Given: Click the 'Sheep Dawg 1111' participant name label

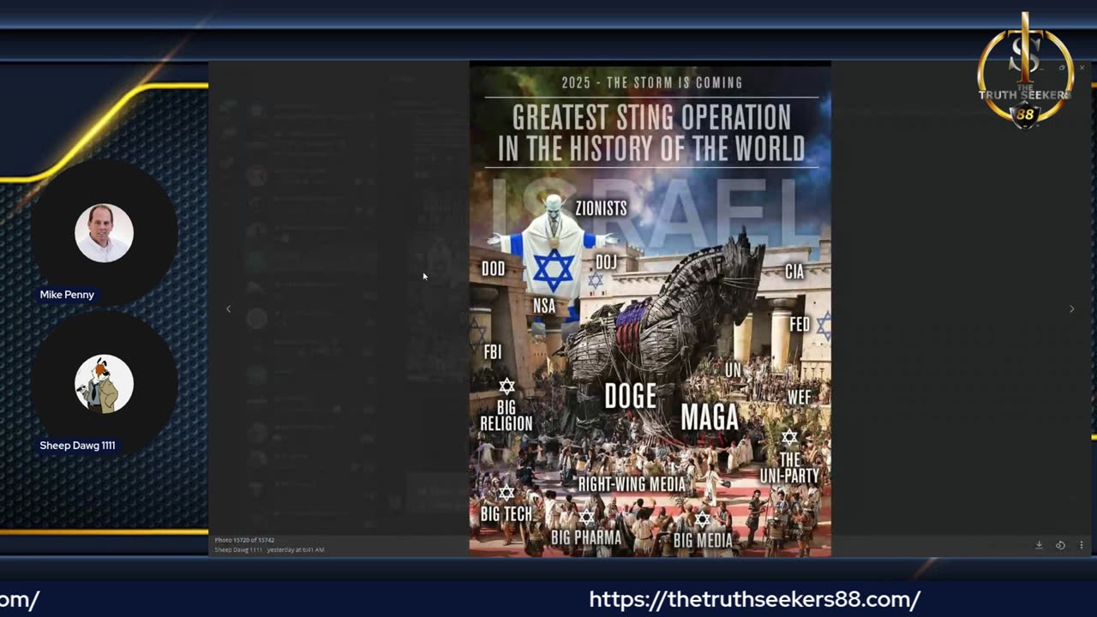Looking at the screenshot, I should pyautogui.click(x=77, y=446).
